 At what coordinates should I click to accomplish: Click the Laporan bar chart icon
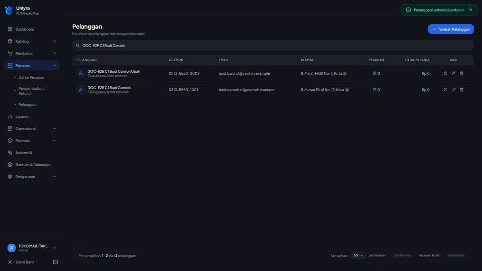coord(10,116)
